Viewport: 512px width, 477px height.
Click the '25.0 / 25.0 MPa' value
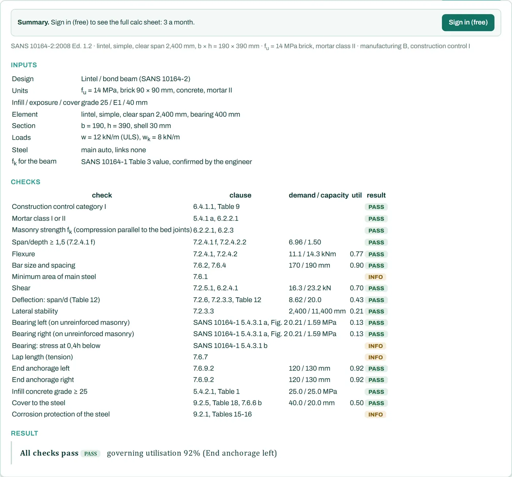click(313, 391)
